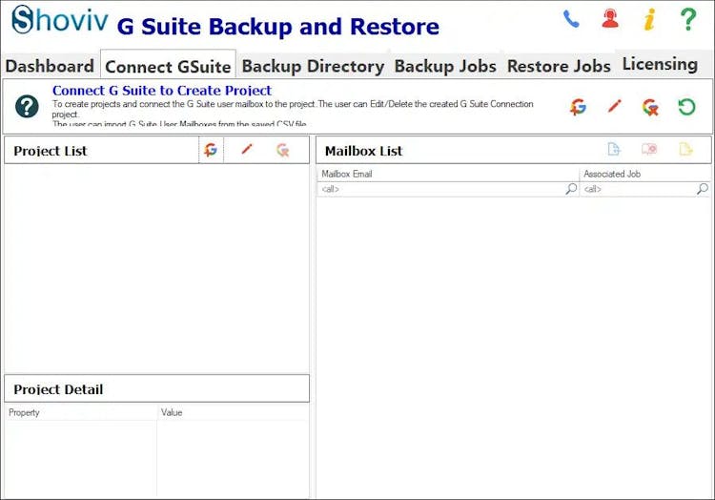The height and width of the screenshot is (500, 715).
Task: Click the Project Detail panel title
Action: click(58, 389)
